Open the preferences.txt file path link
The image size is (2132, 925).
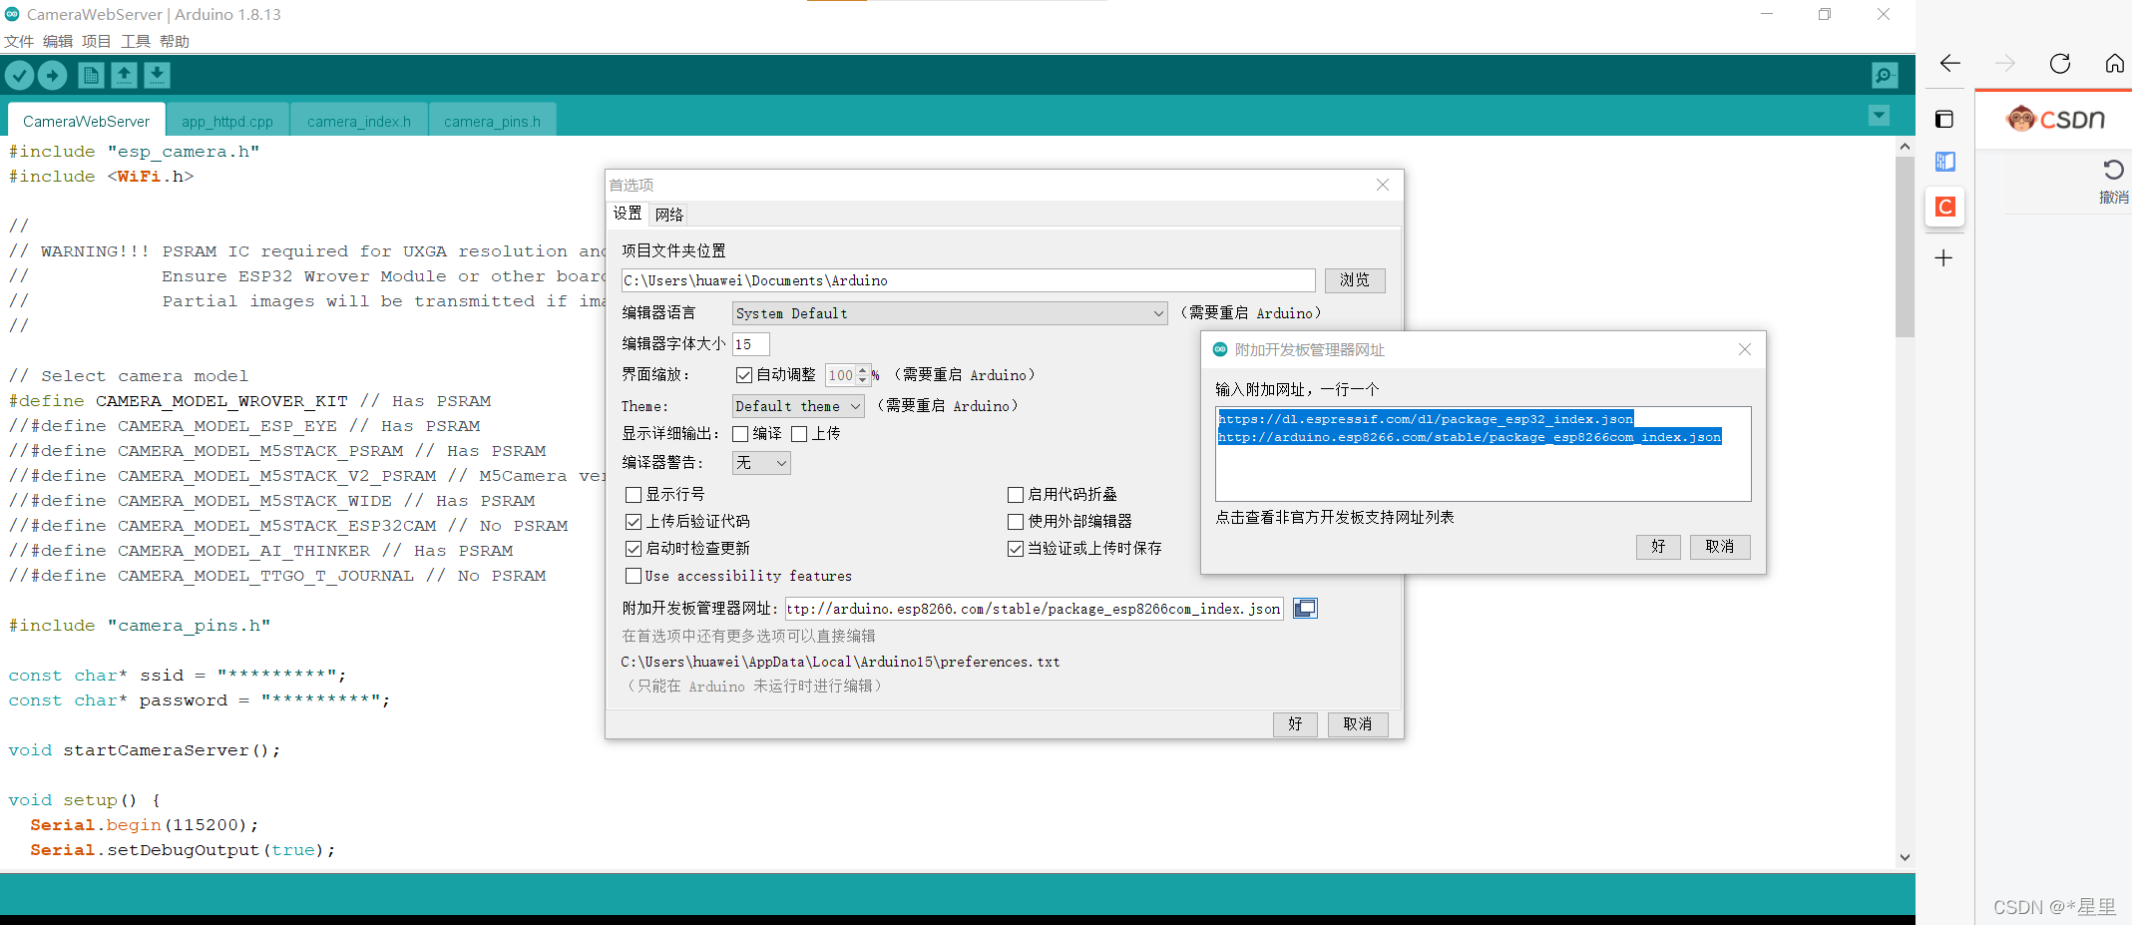click(840, 663)
